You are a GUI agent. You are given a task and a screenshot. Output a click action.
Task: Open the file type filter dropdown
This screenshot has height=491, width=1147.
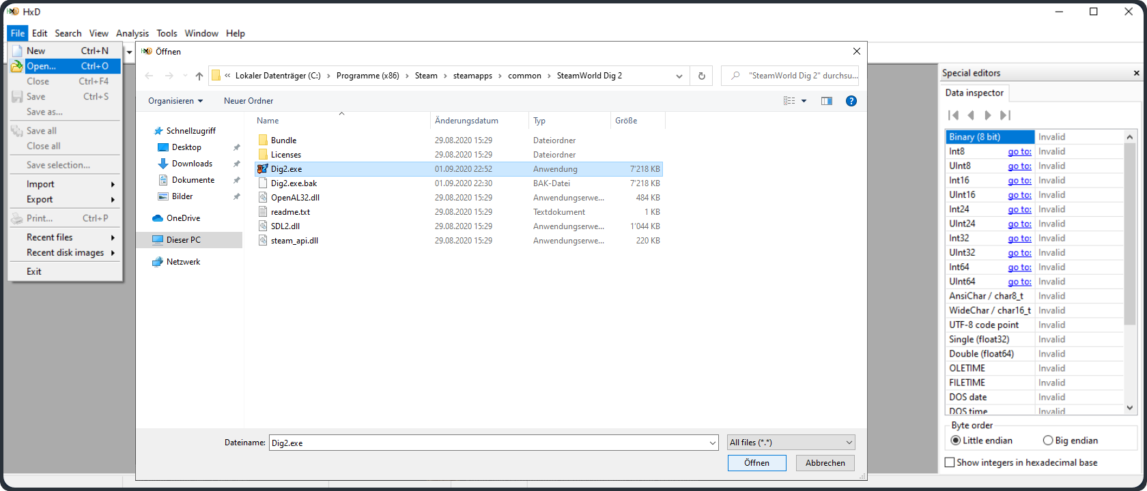[791, 443]
